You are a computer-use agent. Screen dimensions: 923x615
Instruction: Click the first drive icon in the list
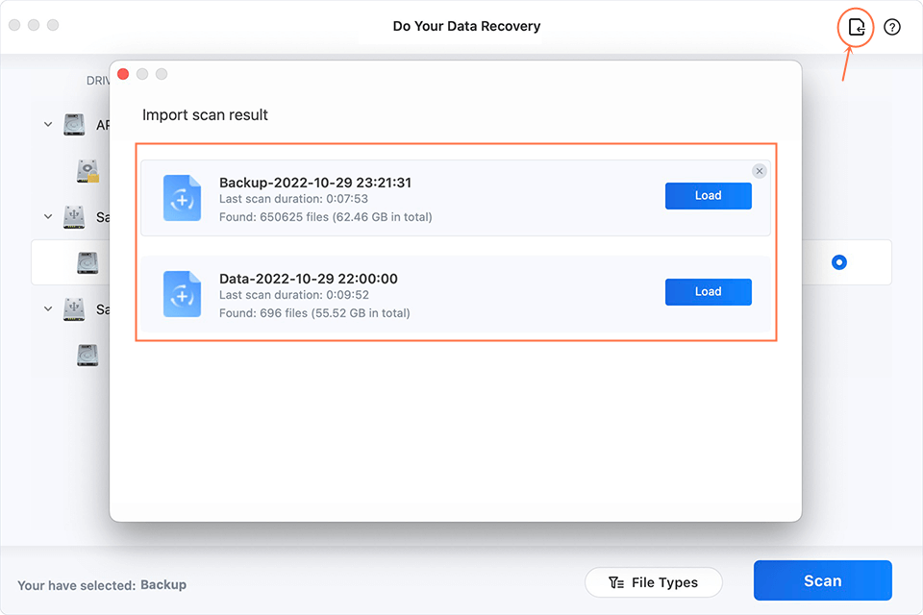[x=74, y=125]
